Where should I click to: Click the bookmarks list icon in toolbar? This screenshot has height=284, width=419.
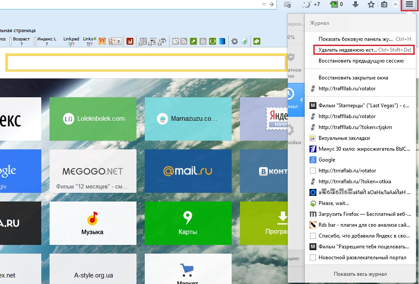point(384,5)
